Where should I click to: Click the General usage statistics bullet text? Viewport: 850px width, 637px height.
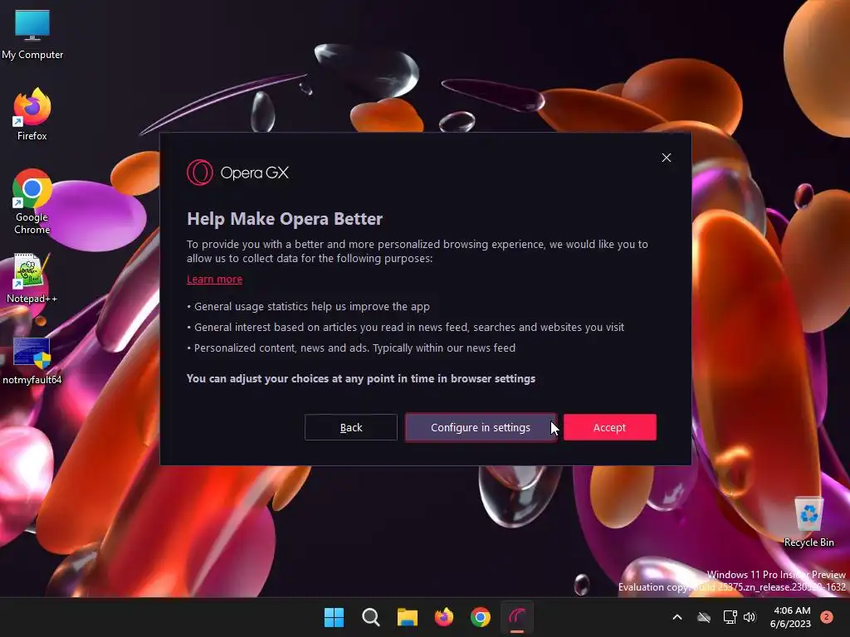click(309, 307)
